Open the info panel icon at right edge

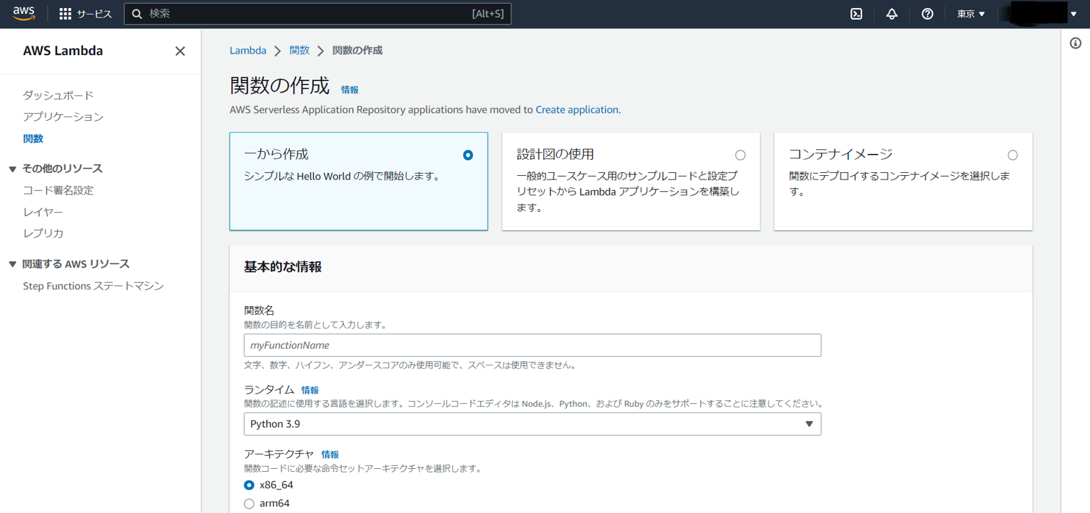(x=1076, y=43)
